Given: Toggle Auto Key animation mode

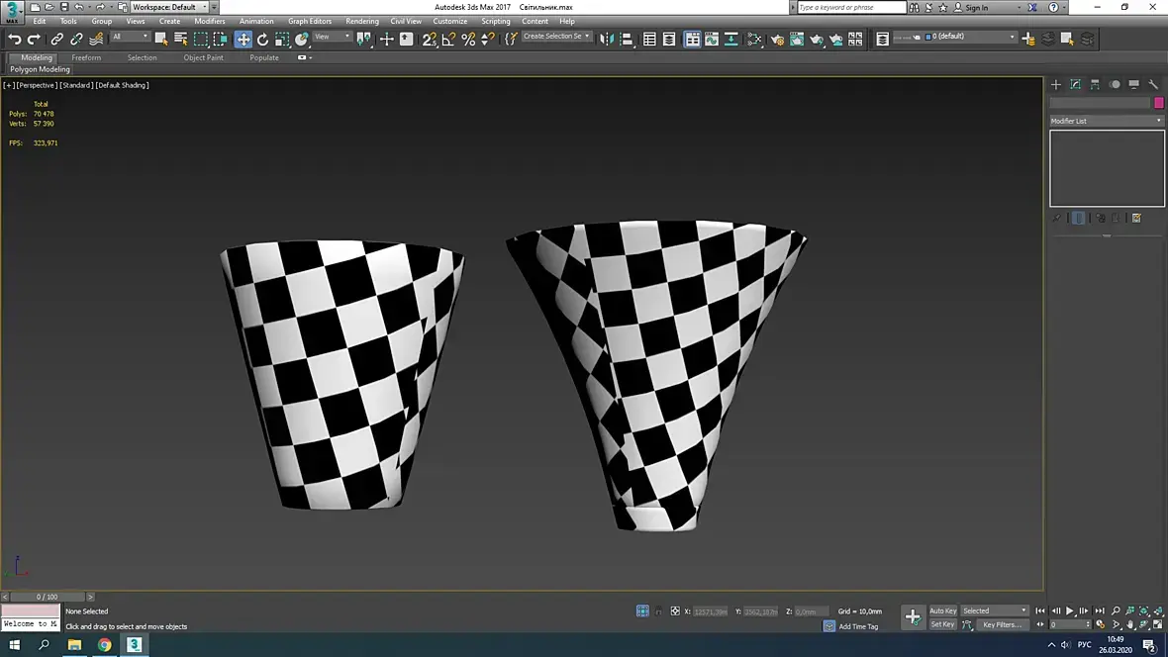Looking at the screenshot, I should (942, 610).
